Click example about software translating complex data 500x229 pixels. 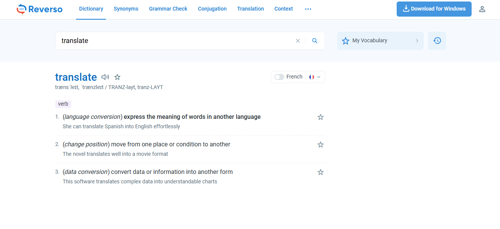click(140, 181)
